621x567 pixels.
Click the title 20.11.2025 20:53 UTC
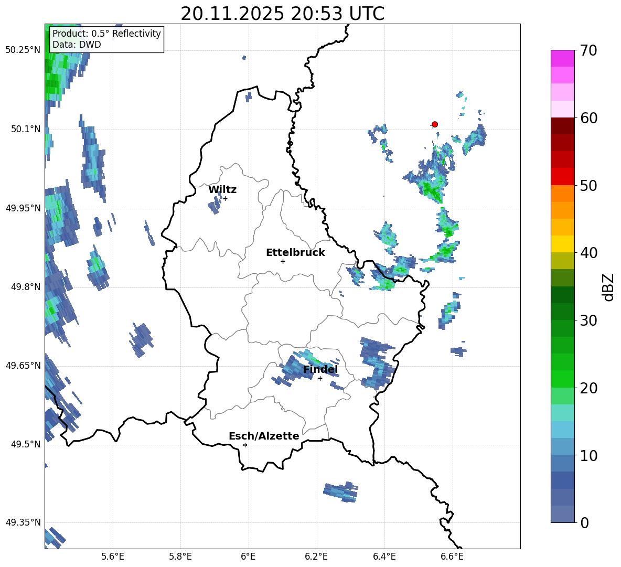pyautogui.click(x=282, y=14)
